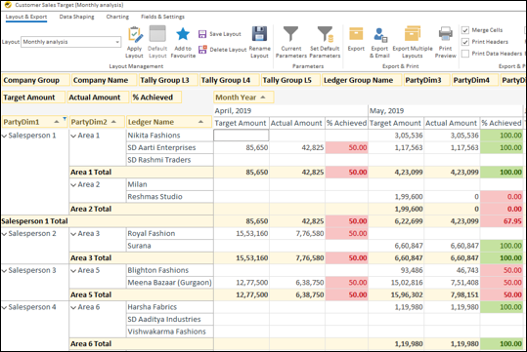This screenshot has width=527, height=352.
Task: Click the Company Group field button
Action: click(x=35, y=80)
